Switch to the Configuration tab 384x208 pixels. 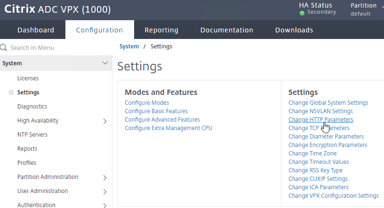click(x=99, y=30)
